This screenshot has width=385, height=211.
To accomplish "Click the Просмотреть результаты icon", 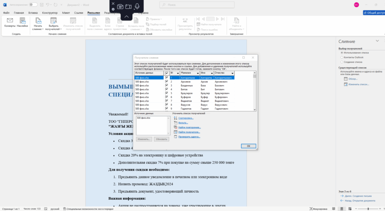I will tap(185, 20).
